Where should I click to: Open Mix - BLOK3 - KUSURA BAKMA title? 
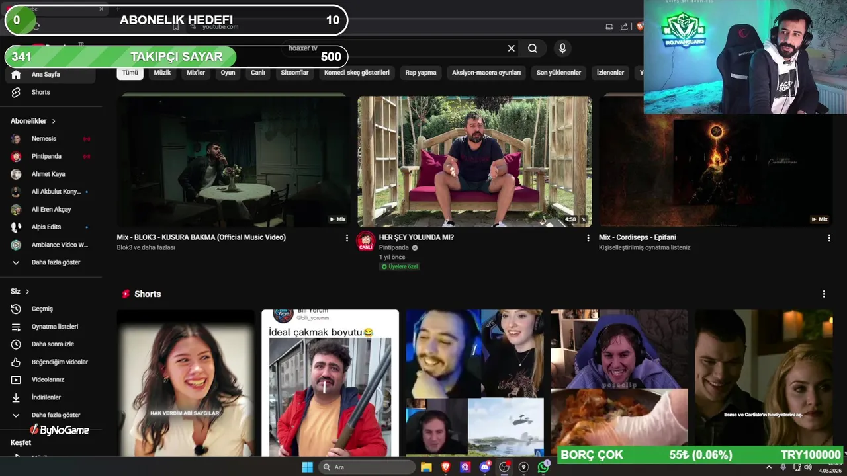[201, 237]
